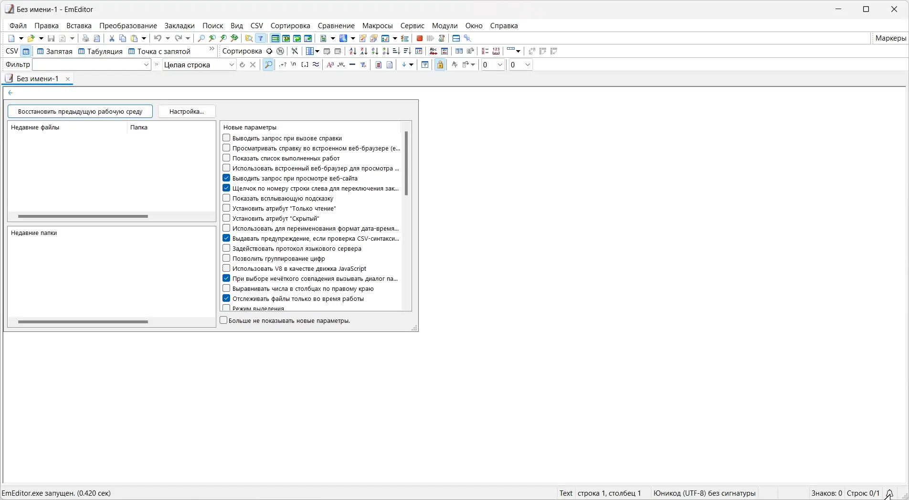Check 'Больше не показывать новые параметры'

coord(224,320)
